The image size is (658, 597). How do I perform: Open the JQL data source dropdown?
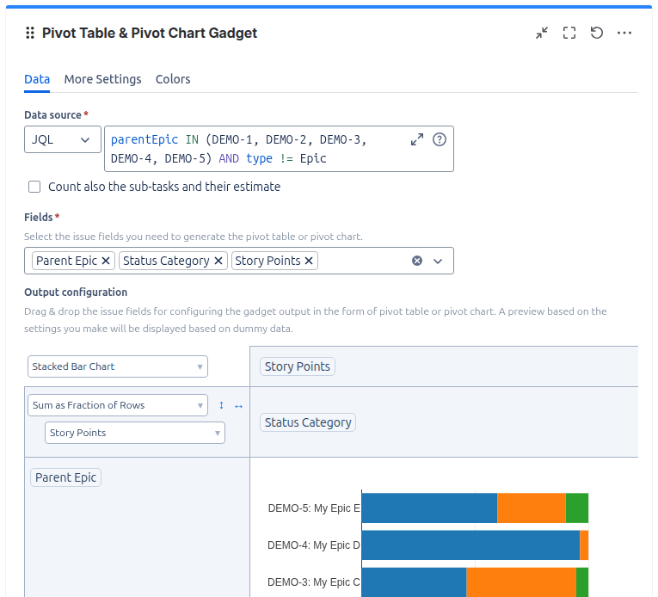(62, 139)
